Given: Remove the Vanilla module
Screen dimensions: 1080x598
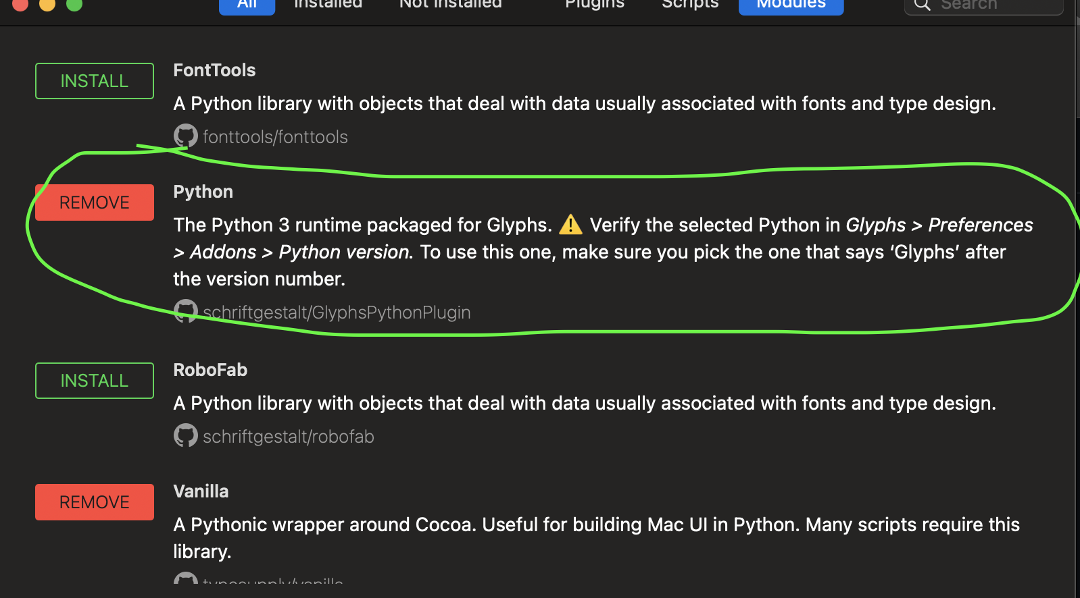Looking at the screenshot, I should tap(95, 502).
